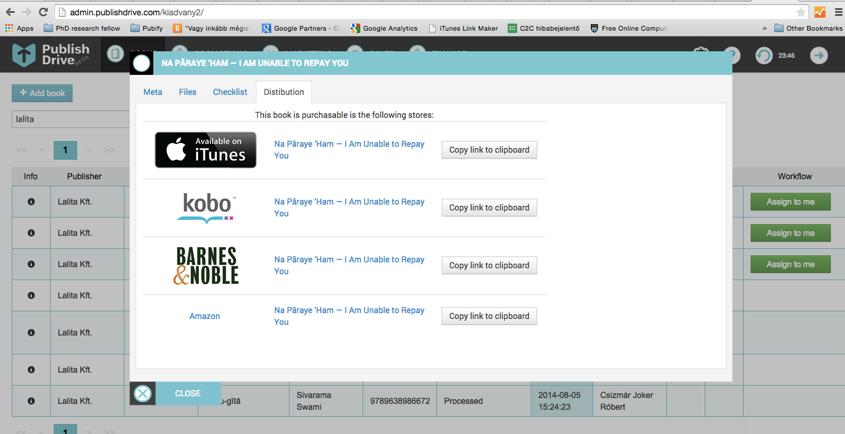Viewport: 845px width, 434px height.
Task: Click the X icon beside CLOSE
Action: (x=143, y=393)
